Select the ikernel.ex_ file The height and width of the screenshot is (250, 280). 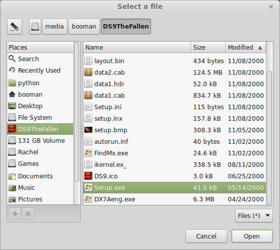[175, 165]
